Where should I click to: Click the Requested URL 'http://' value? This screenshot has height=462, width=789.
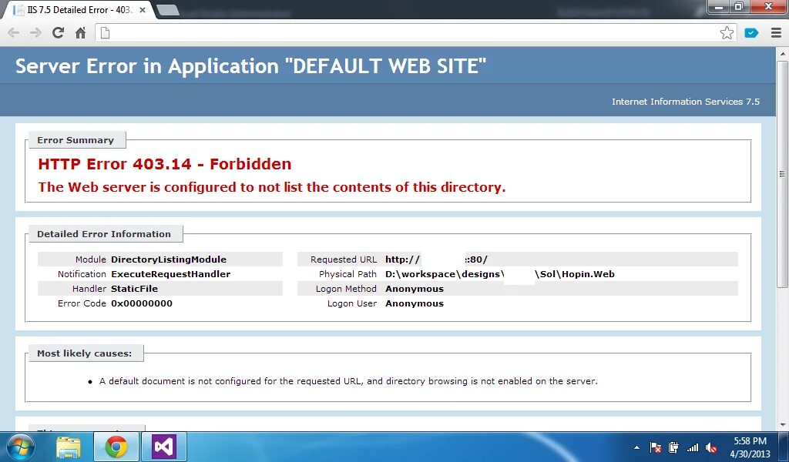(437, 259)
